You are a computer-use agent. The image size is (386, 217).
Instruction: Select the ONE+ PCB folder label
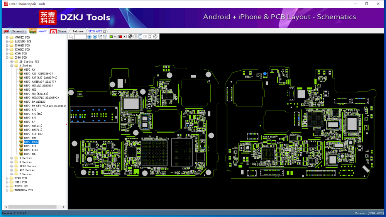(x=21, y=182)
